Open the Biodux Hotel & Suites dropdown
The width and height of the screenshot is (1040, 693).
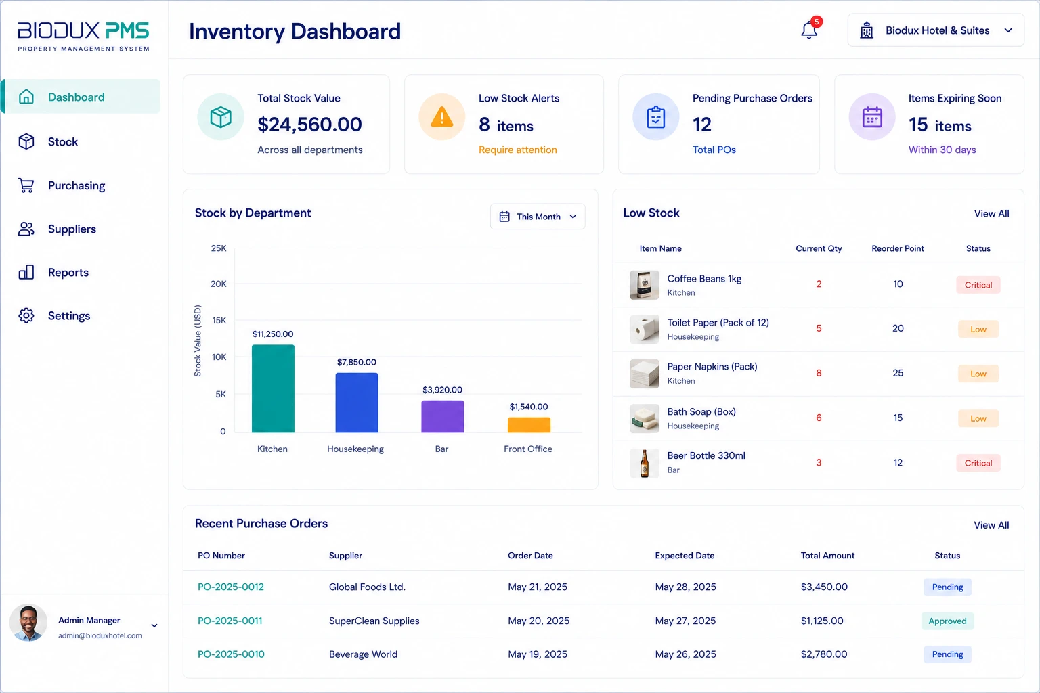point(936,30)
